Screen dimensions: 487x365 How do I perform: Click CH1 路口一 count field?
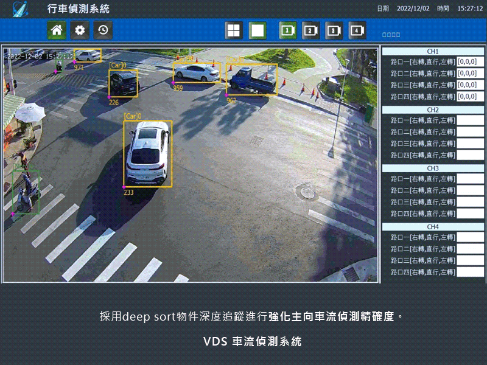click(x=470, y=62)
